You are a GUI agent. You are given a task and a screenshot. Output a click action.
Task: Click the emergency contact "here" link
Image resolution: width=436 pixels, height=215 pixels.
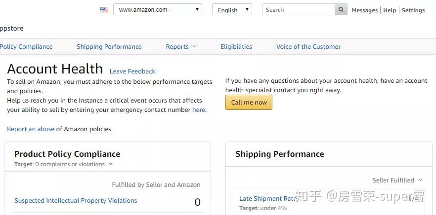(198, 110)
